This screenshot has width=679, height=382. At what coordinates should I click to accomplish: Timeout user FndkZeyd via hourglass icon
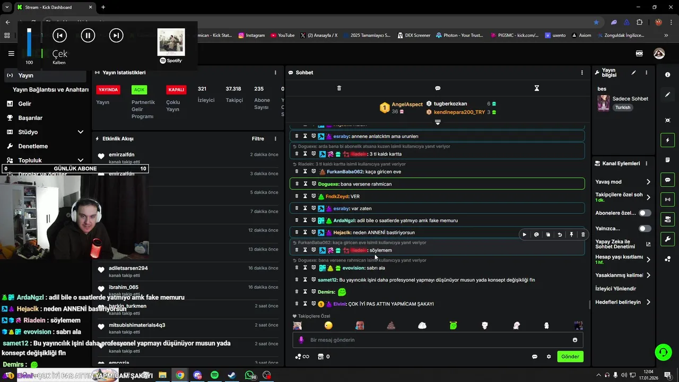(306, 196)
